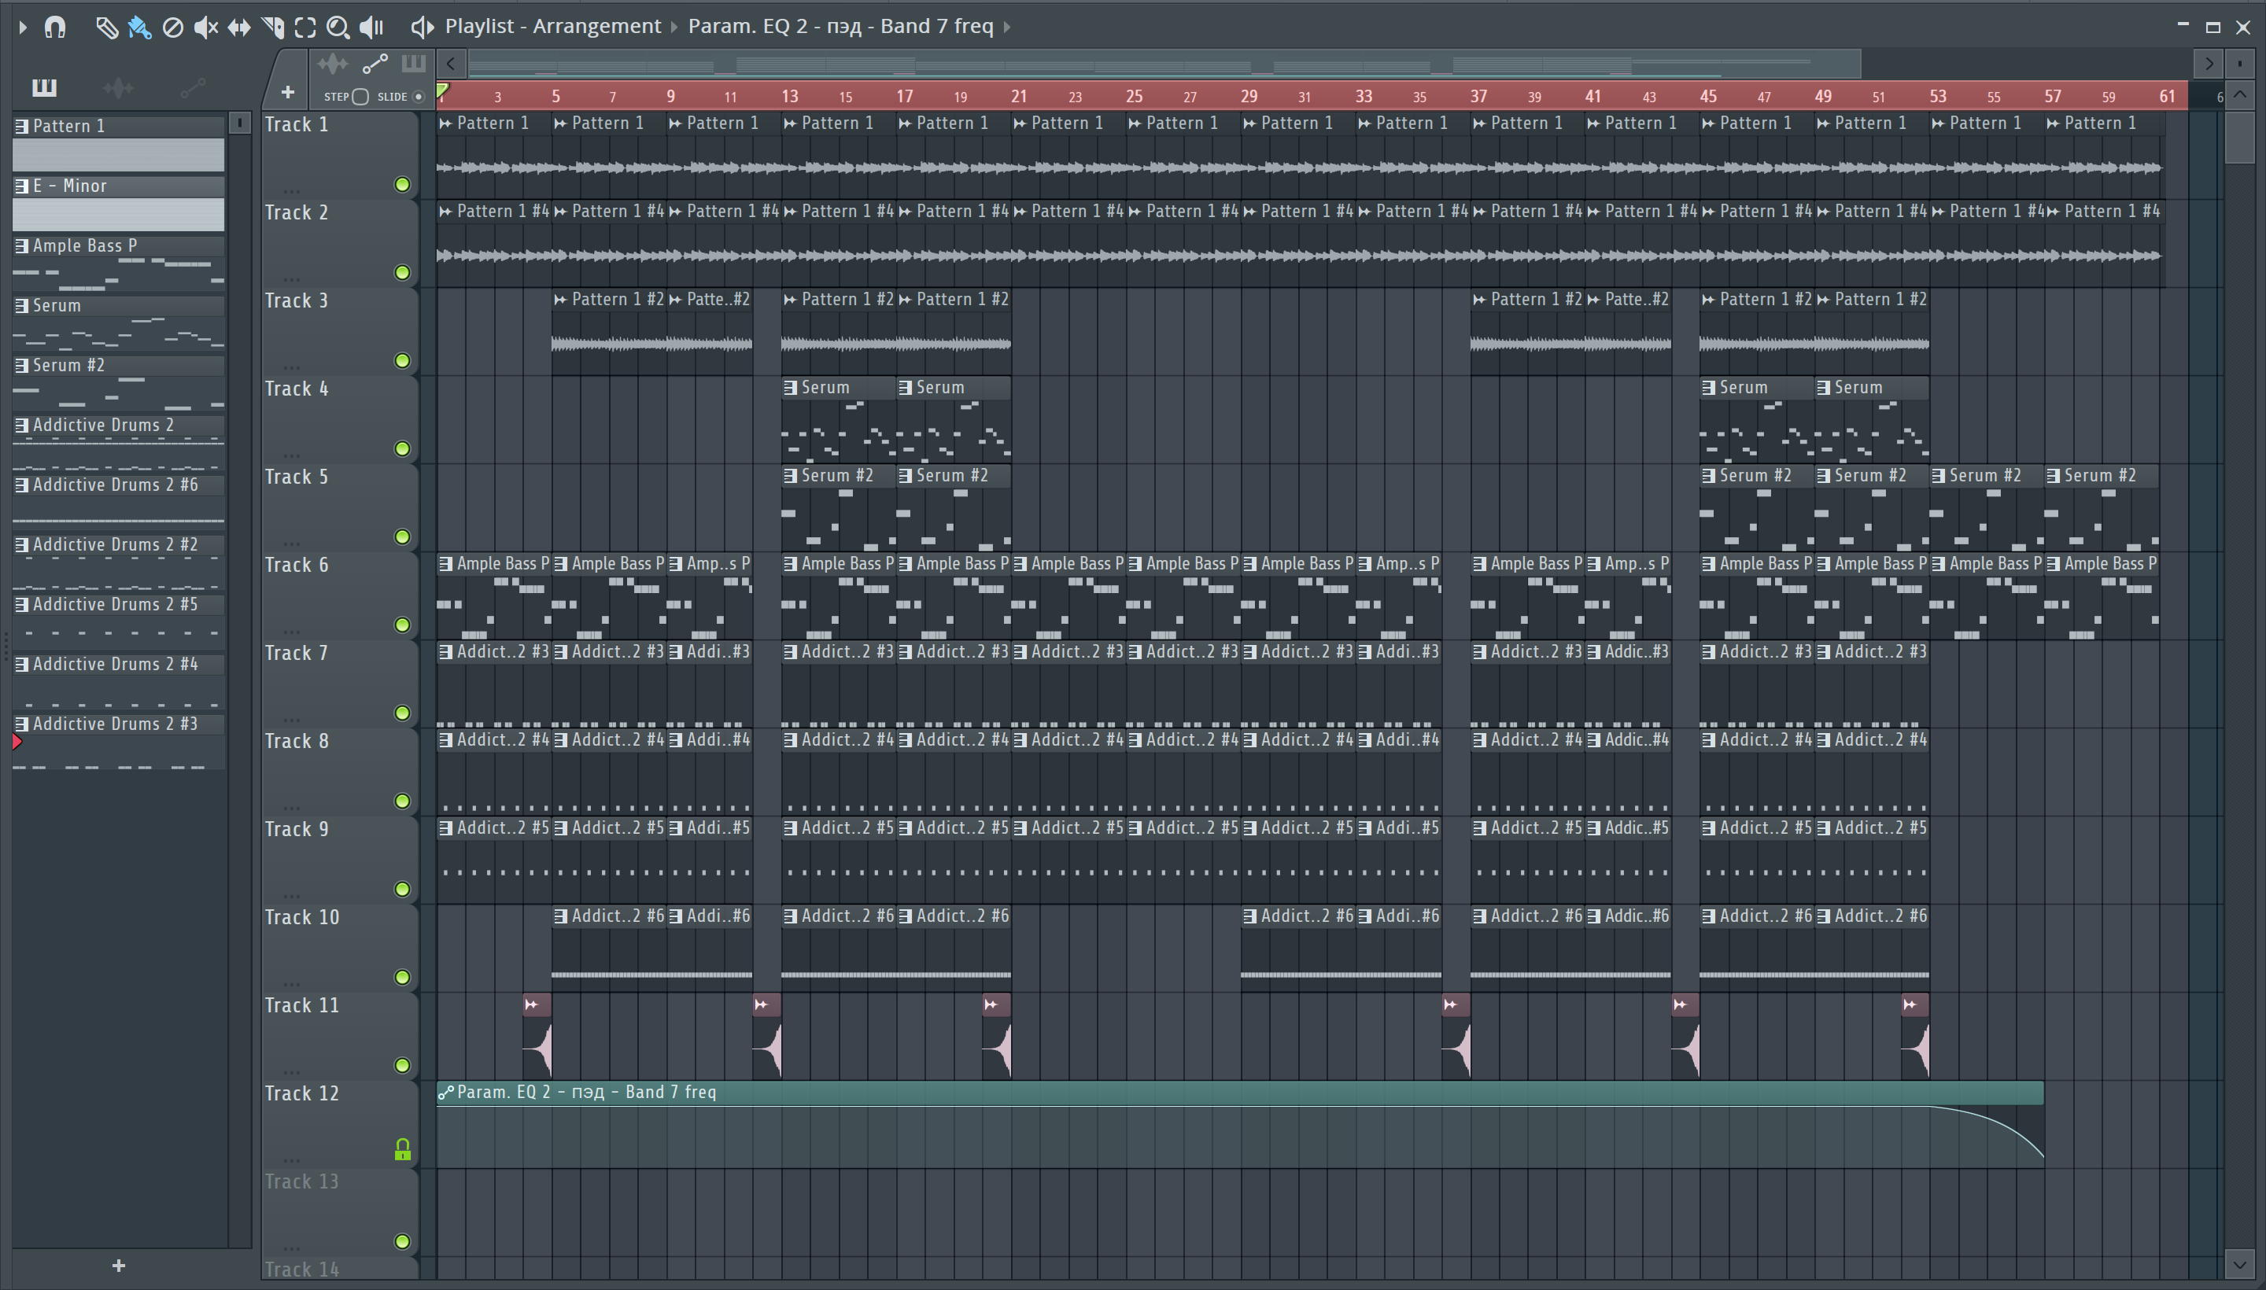The height and width of the screenshot is (1290, 2266).
Task: Click the vertical scrollbar up arrow
Action: pyautogui.click(x=2240, y=95)
